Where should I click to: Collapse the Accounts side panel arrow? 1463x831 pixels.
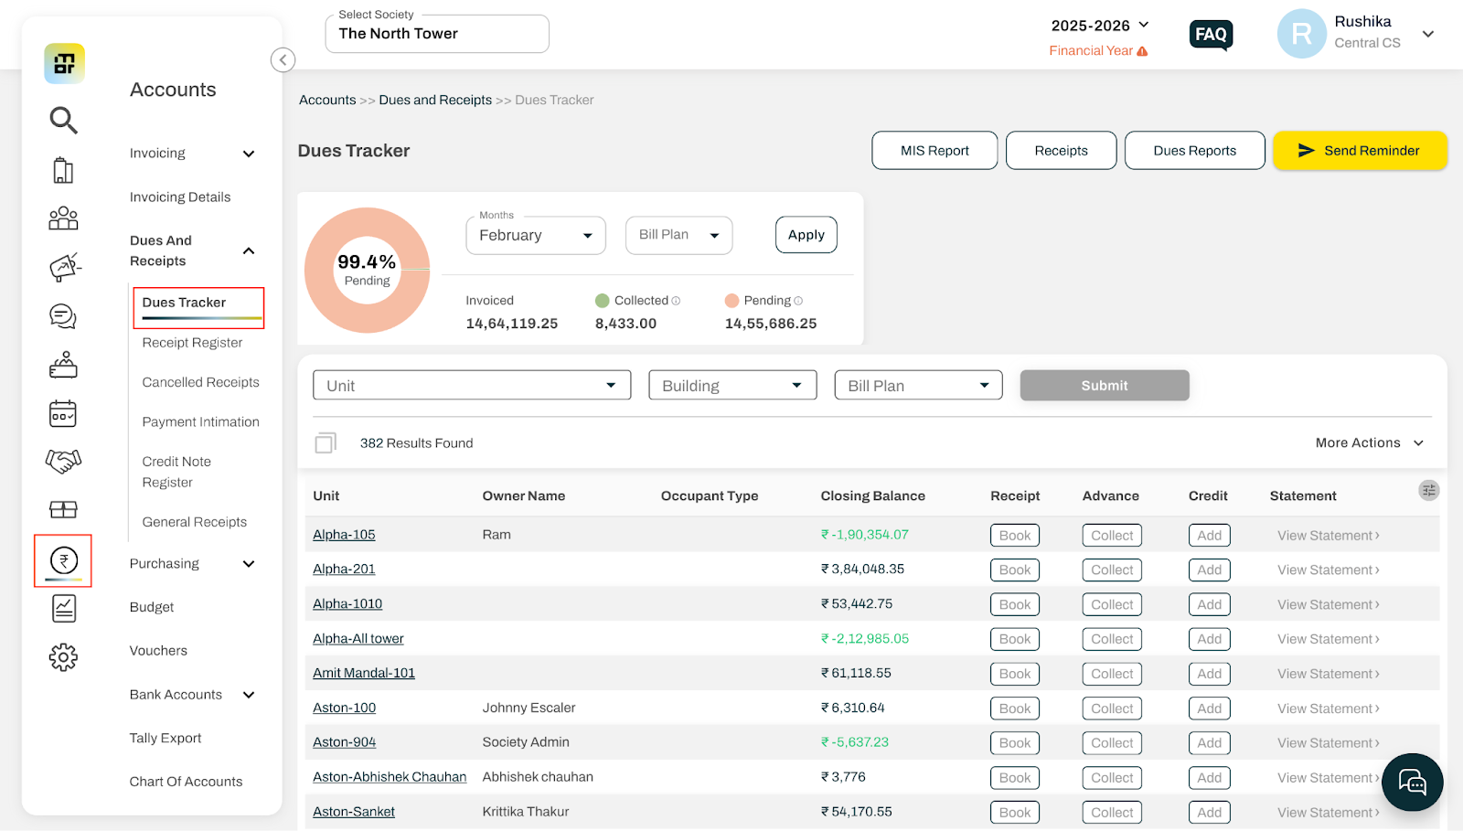[x=283, y=60]
